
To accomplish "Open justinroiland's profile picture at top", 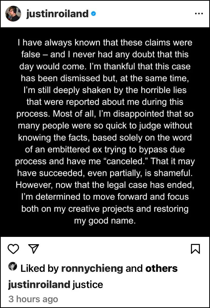I will coord(13,14).
